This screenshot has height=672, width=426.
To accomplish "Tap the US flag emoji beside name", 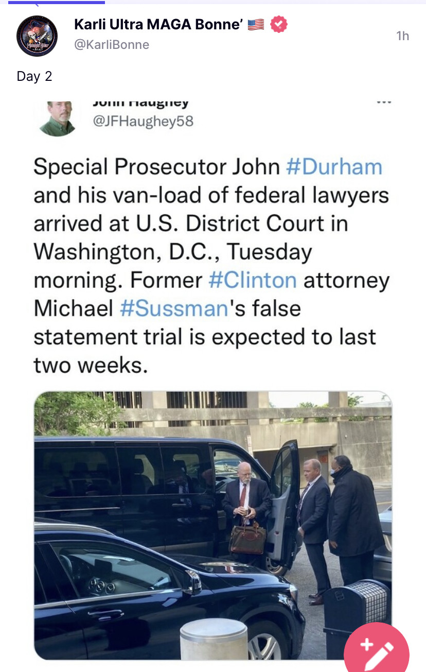I will (256, 24).
